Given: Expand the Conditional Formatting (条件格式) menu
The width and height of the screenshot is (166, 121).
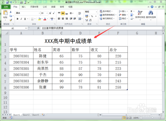Looking at the screenshot, I should pyautogui.click(x=106, y=11).
